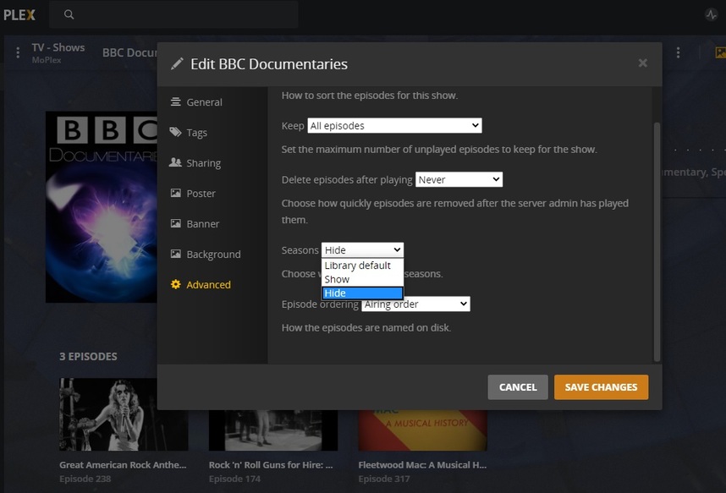This screenshot has width=726, height=493.
Task: Open the Keep All episodes dropdown
Action: point(394,125)
